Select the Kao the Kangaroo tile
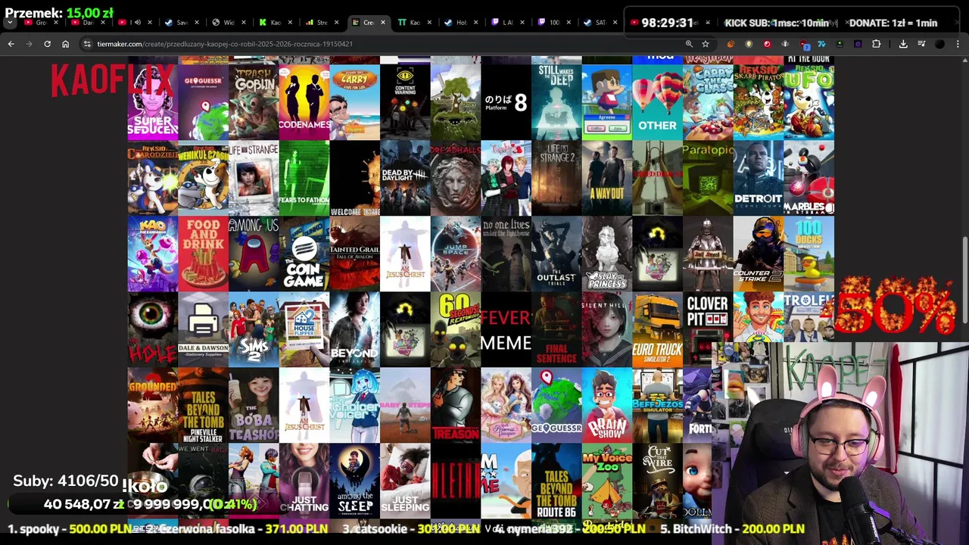 153,254
